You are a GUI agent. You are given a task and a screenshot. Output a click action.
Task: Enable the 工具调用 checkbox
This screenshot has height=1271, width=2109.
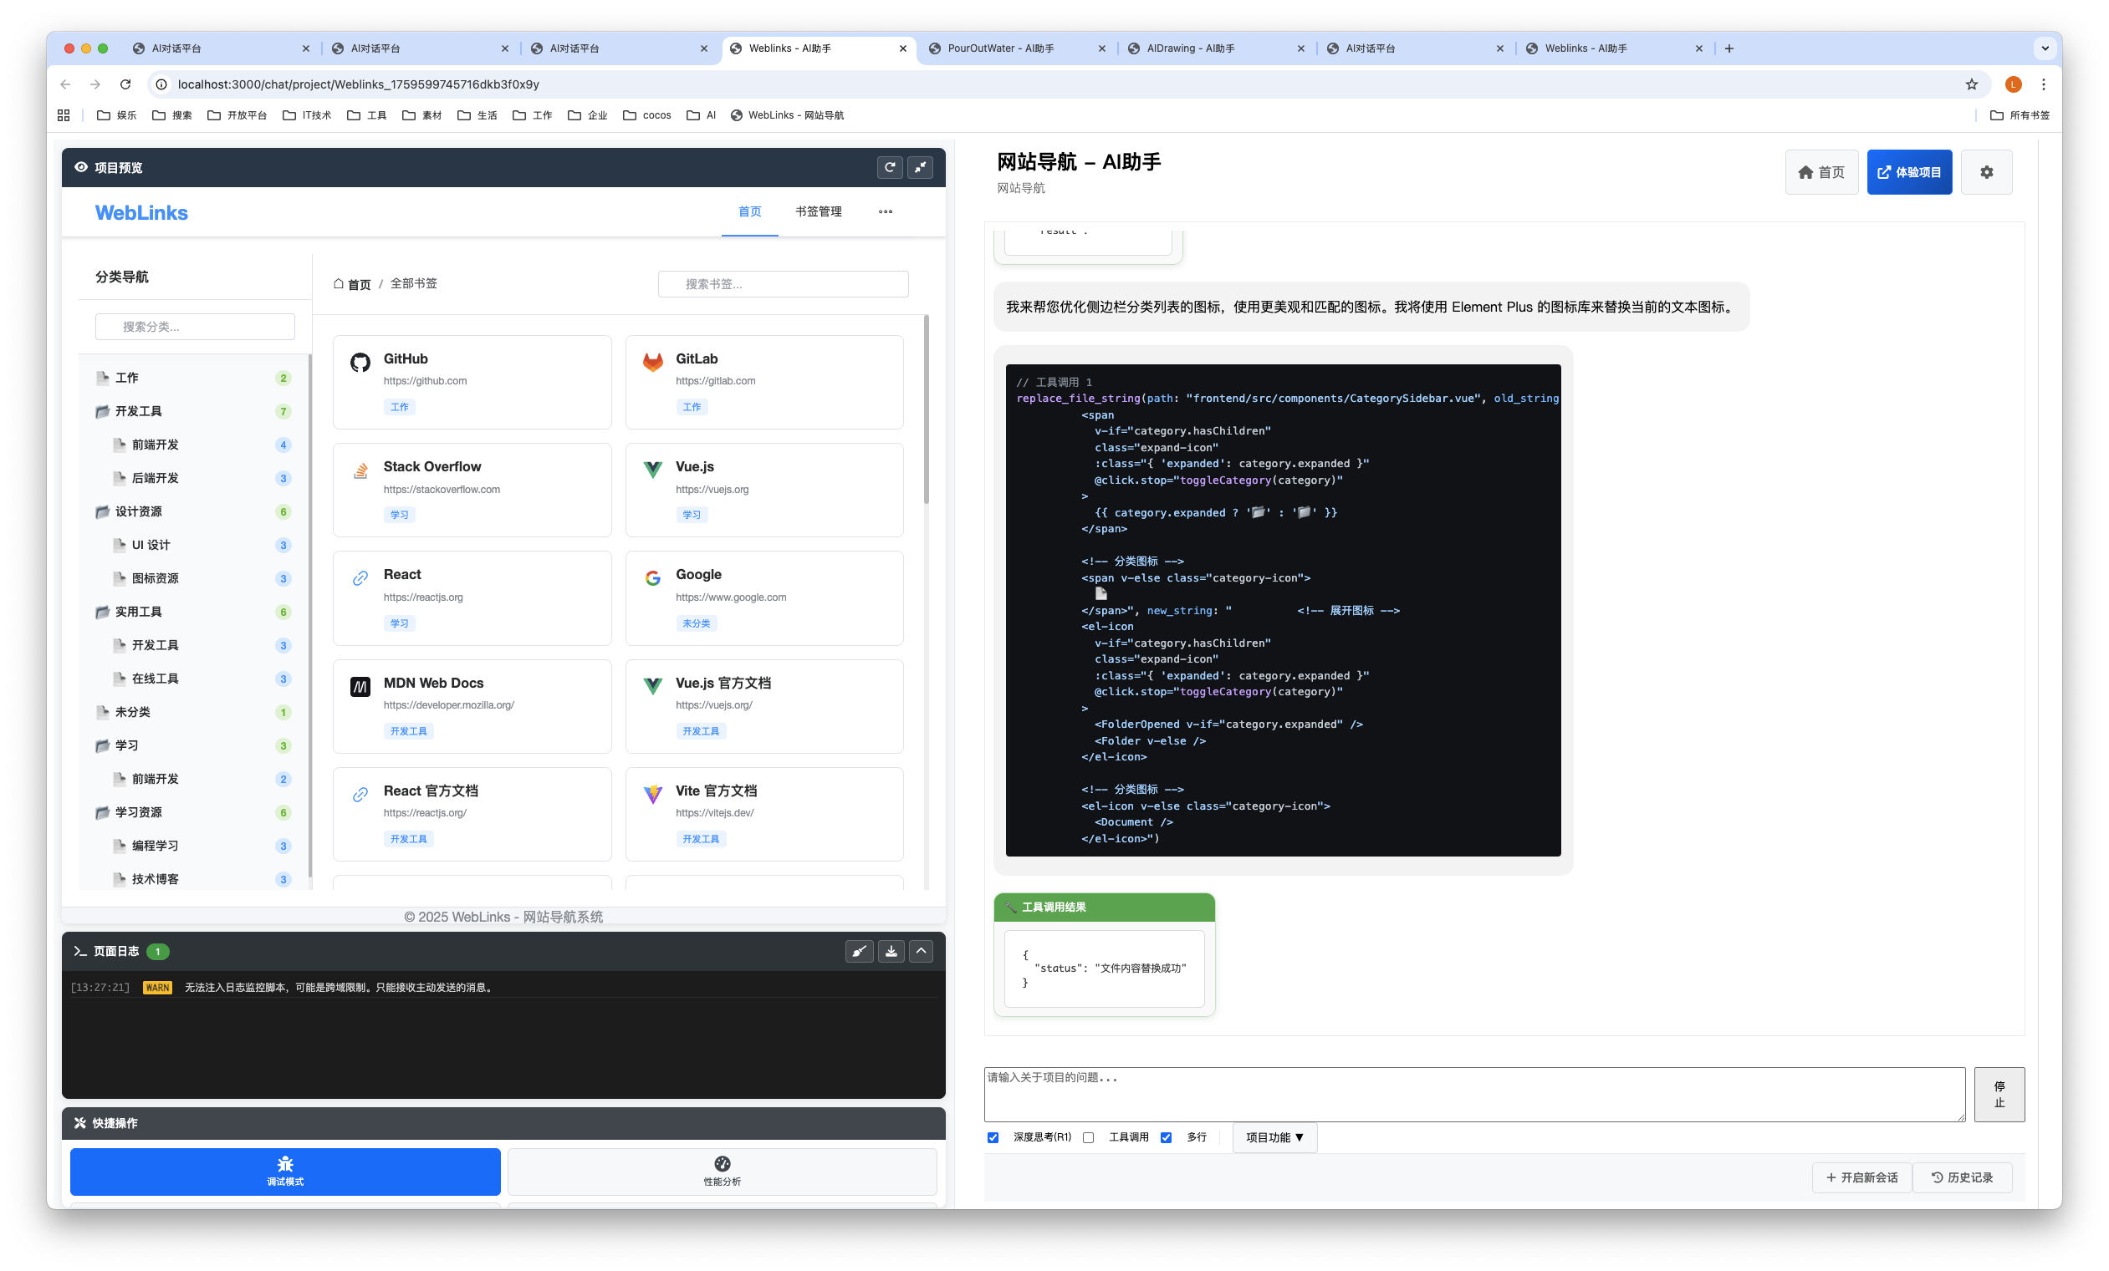[1088, 1137]
